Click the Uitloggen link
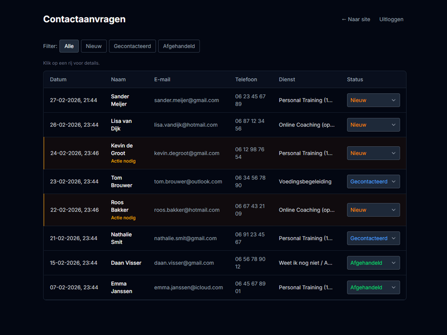The width and height of the screenshot is (447, 335). coord(391,20)
